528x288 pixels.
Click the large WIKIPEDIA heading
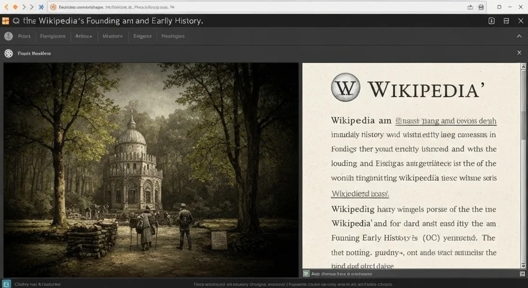427,89
